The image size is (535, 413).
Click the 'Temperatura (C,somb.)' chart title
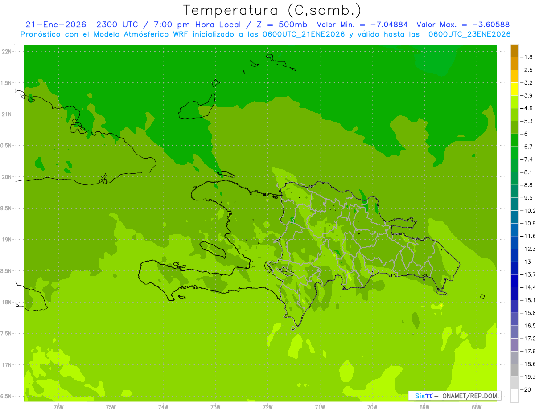tap(272, 10)
